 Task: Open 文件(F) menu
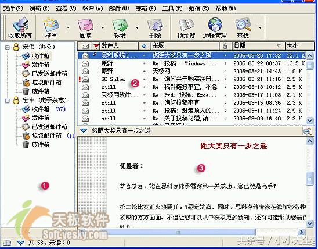point(13,9)
